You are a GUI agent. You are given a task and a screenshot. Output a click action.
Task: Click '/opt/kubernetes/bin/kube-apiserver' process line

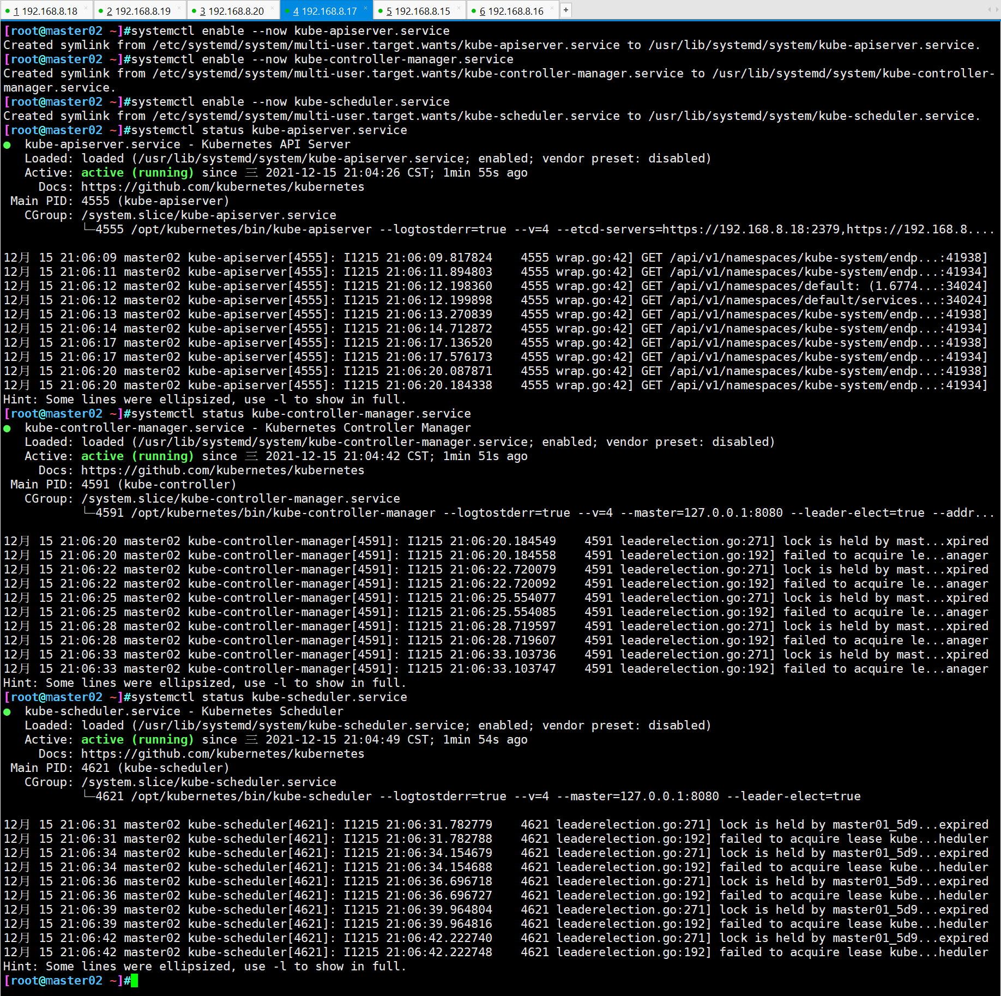[539, 230]
